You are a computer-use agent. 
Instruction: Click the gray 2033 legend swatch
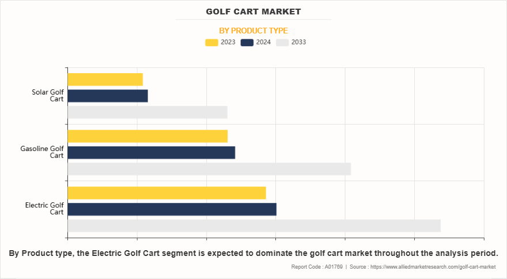tap(282, 42)
